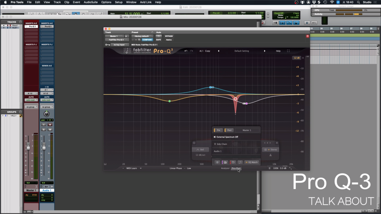Open MIDI Learn dropdown arrow
Viewport: 381px width, 214px height.
(141, 168)
